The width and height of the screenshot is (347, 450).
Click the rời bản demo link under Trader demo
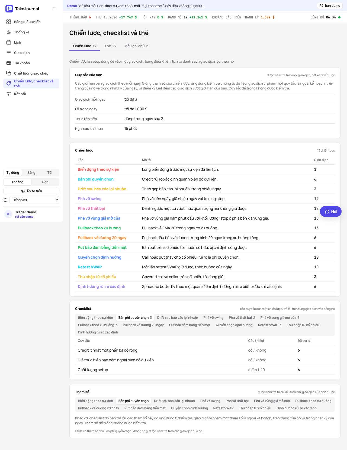click(24, 217)
